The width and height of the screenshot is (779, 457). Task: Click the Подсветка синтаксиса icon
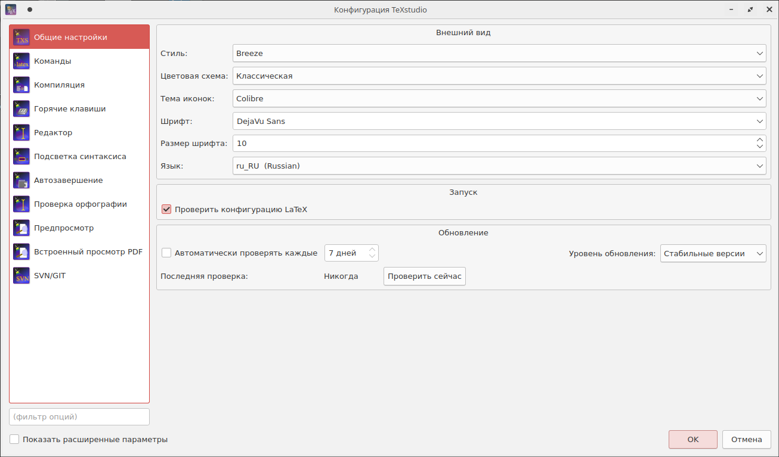21,156
